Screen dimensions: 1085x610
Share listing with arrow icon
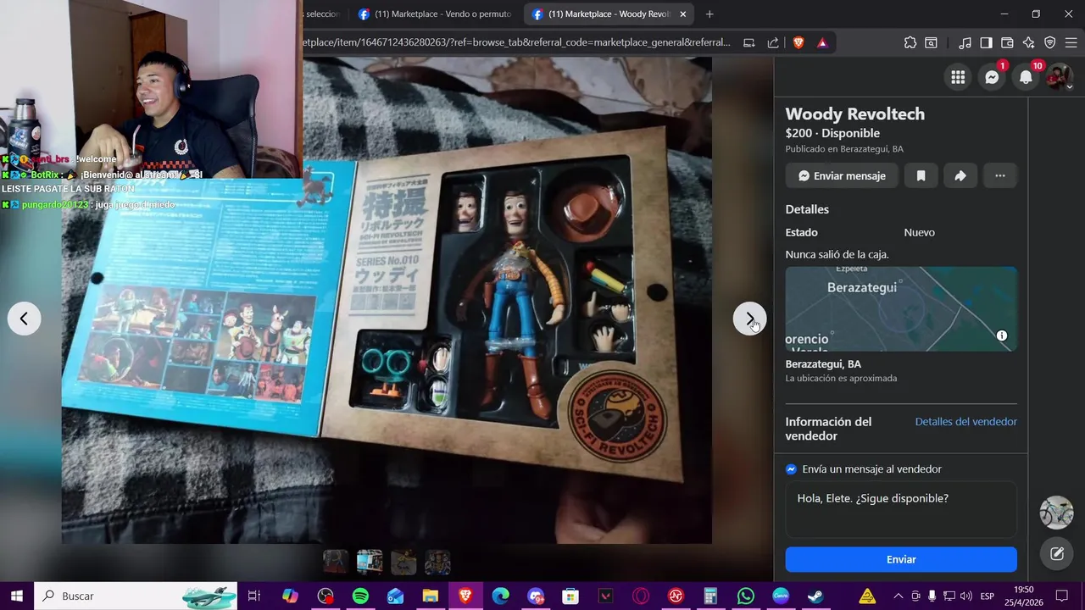[960, 175]
